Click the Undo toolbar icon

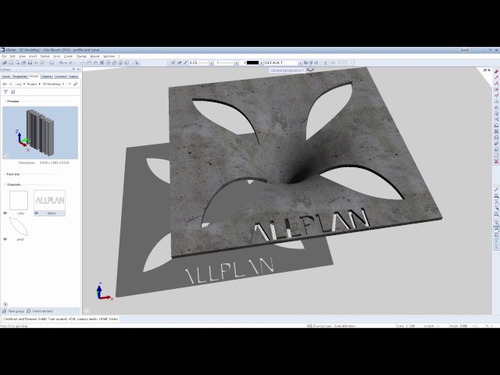coord(61,62)
